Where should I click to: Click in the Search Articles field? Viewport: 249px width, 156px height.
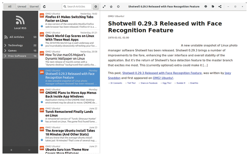click(77, 7)
